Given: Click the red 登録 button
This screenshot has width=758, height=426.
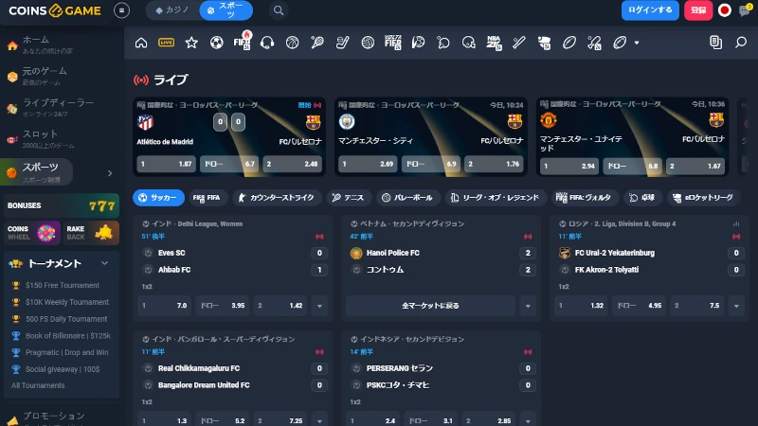Looking at the screenshot, I should point(698,10).
